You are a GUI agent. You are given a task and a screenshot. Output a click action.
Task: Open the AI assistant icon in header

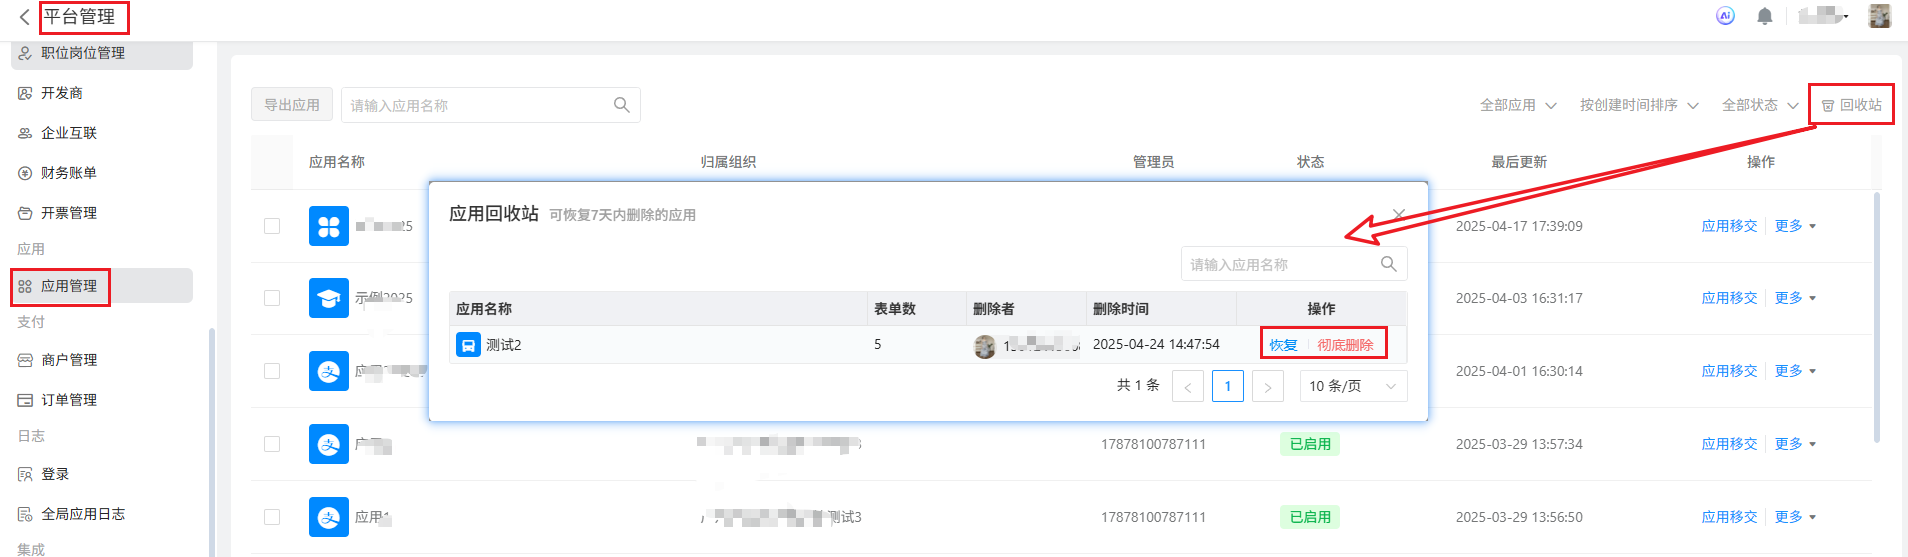click(1725, 16)
